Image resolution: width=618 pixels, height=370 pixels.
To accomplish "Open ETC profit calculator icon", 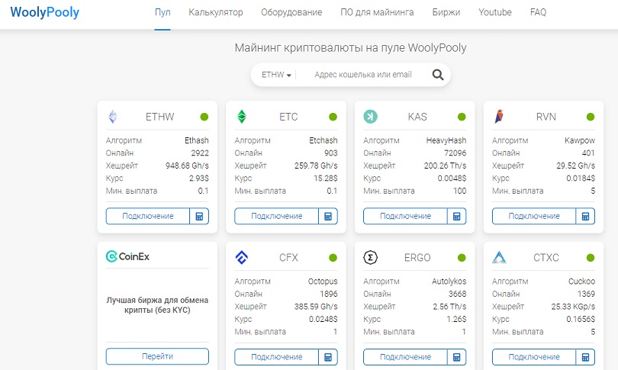I will click(328, 217).
